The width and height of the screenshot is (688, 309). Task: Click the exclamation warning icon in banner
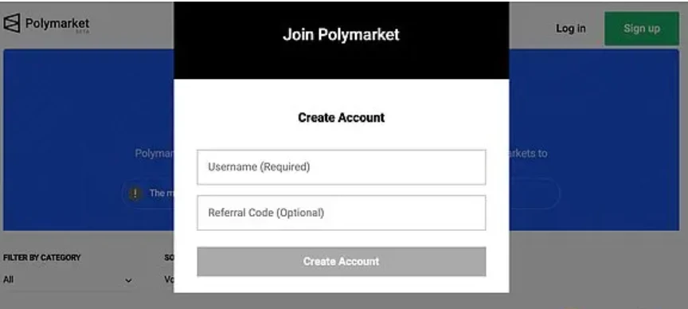tap(135, 193)
